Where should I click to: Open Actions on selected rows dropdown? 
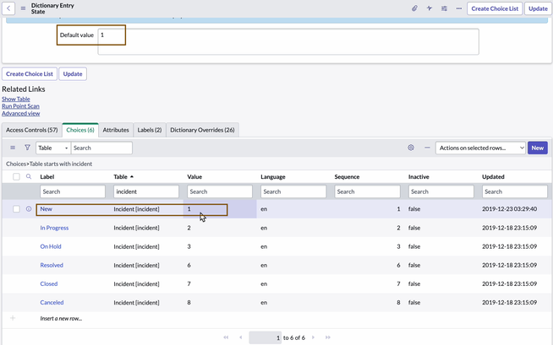[480, 148]
